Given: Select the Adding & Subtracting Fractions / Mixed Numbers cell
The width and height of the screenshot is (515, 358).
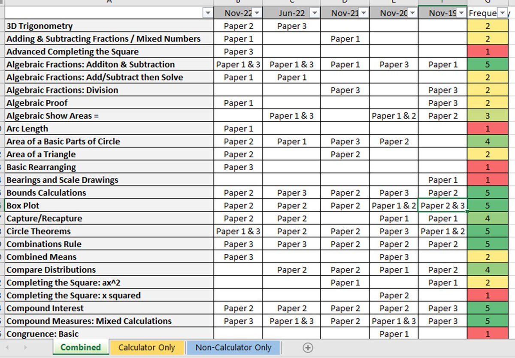Looking at the screenshot, I should [x=109, y=39].
